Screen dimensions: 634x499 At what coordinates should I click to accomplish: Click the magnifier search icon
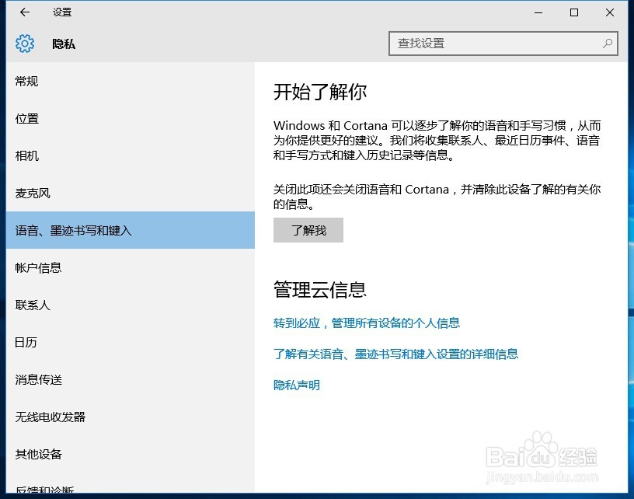click(x=607, y=44)
